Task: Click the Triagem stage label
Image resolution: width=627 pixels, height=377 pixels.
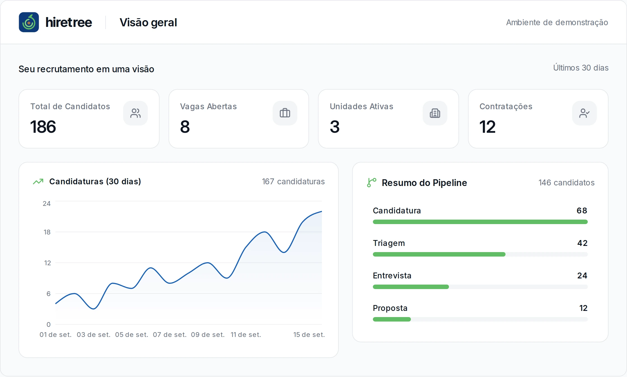Action: click(x=389, y=243)
